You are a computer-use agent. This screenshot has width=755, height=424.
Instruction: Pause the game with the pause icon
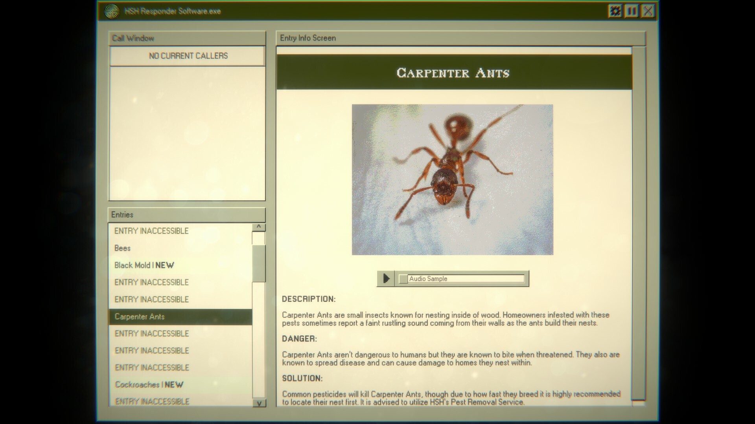[x=632, y=11]
